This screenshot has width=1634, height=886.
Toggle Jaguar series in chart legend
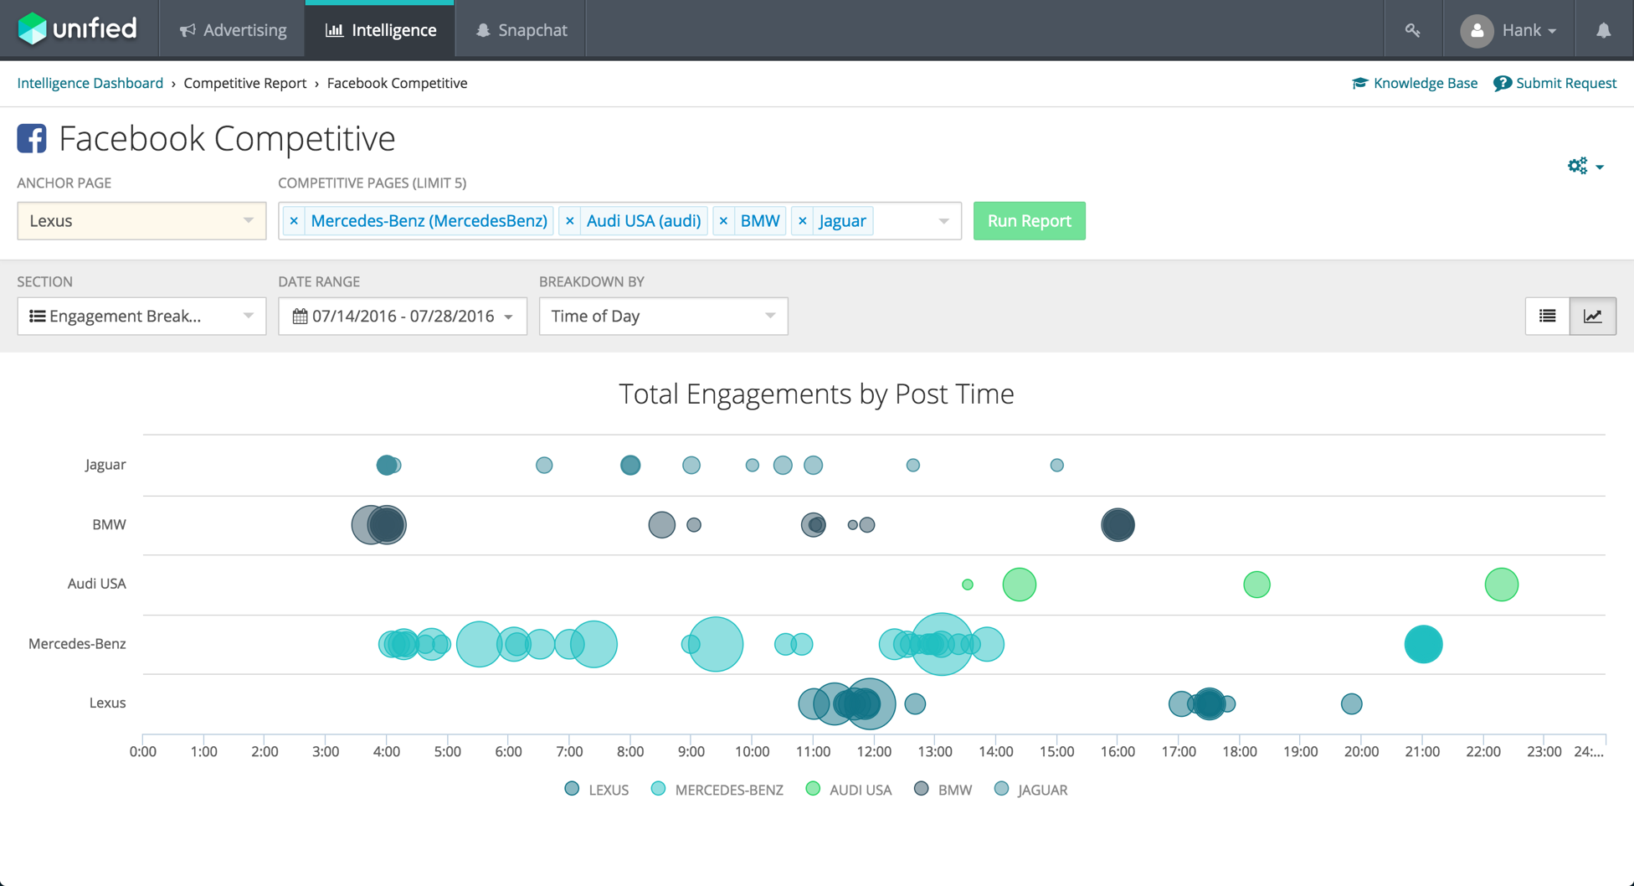(x=1030, y=790)
